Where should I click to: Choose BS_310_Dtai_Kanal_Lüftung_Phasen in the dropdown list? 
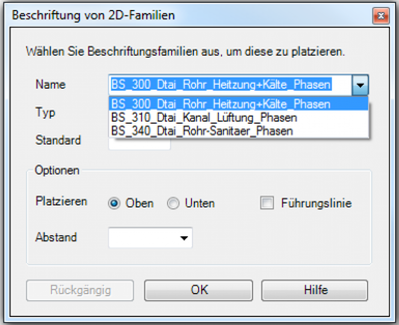tap(204, 118)
